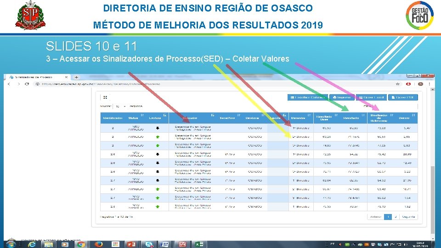Click the Desvio value 21,99
This screenshot has width=441, height=248.
(x=407, y=180)
